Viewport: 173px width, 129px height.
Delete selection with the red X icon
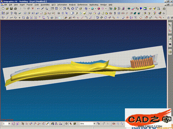(x=33, y=9)
